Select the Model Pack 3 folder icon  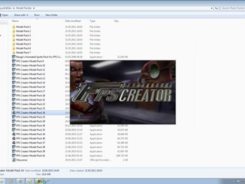14,35
